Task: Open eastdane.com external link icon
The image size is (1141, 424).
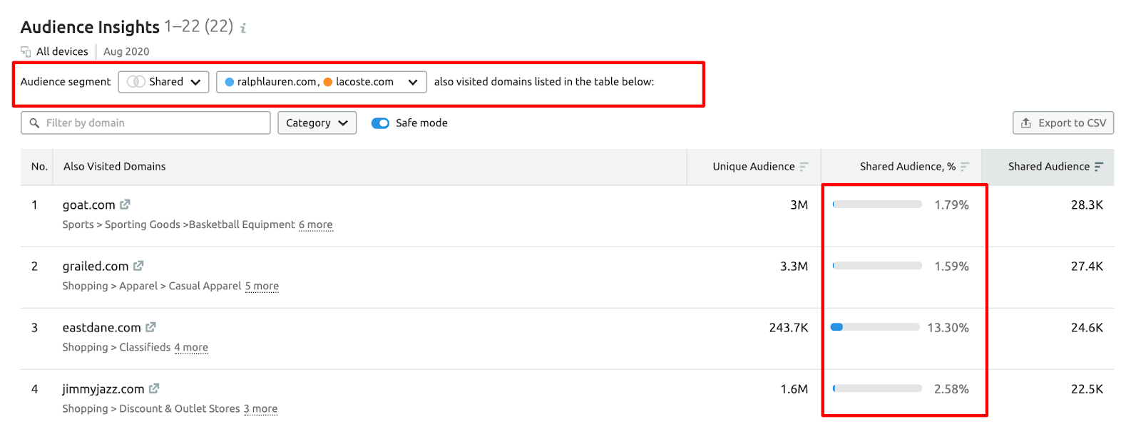Action: (150, 327)
